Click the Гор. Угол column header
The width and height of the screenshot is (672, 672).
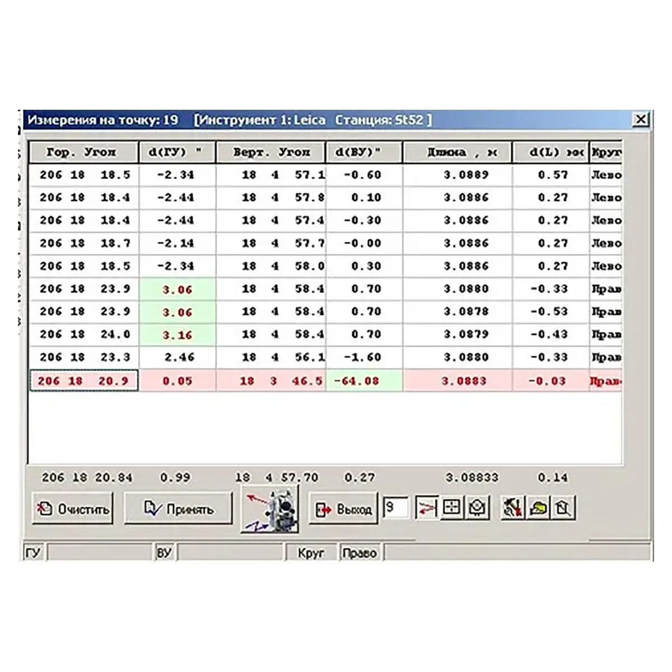click(x=83, y=152)
